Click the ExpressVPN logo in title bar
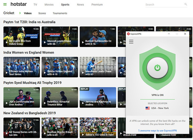Viewport: 193px width, 140px height. tap(128, 34)
